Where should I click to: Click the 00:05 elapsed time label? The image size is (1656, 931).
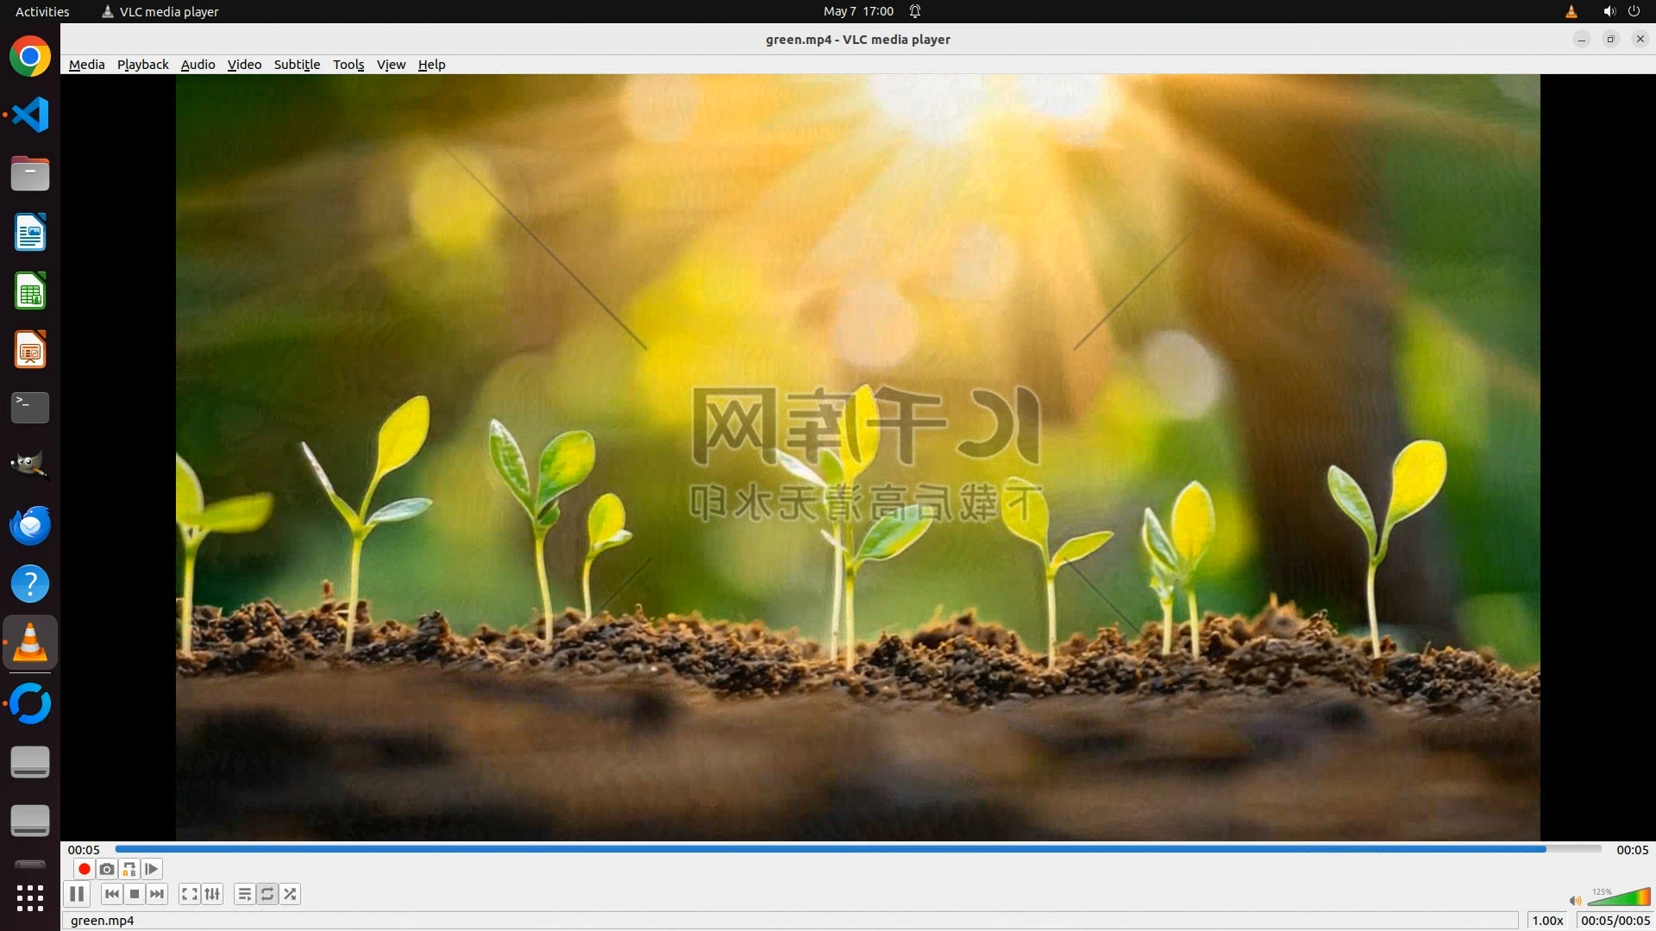[x=84, y=850]
